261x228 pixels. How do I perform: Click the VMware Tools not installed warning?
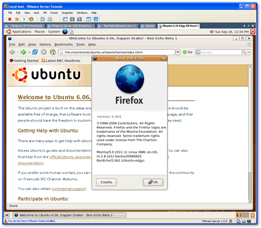30,221
